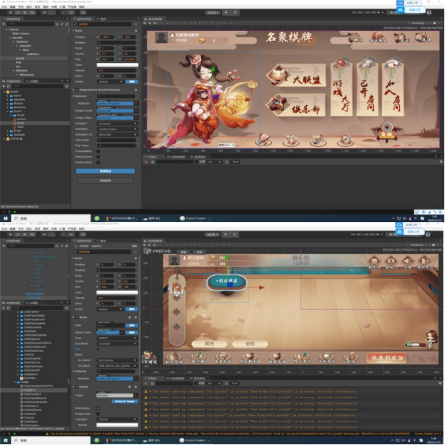This screenshot has height=445, width=445.
Task: Toggle 3D view button in Lobby scene window toolbar
Action: click(x=83, y=12)
